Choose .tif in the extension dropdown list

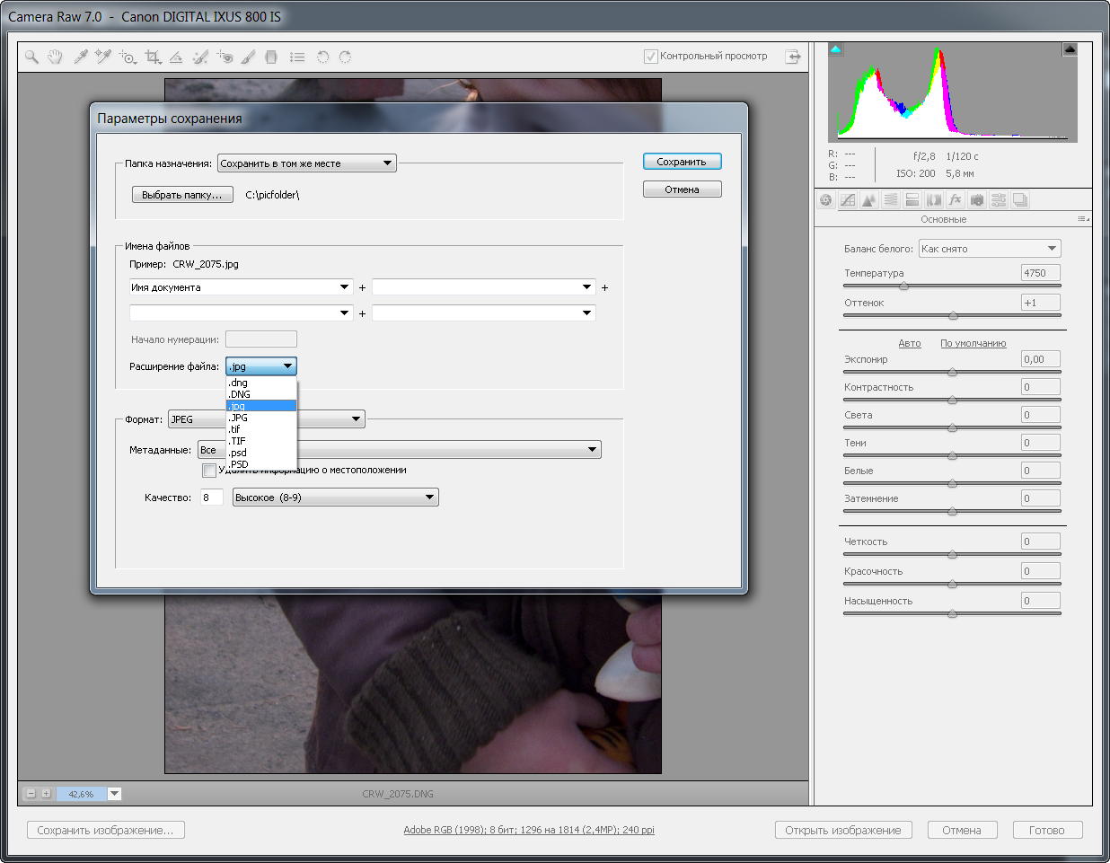coord(235,429)
